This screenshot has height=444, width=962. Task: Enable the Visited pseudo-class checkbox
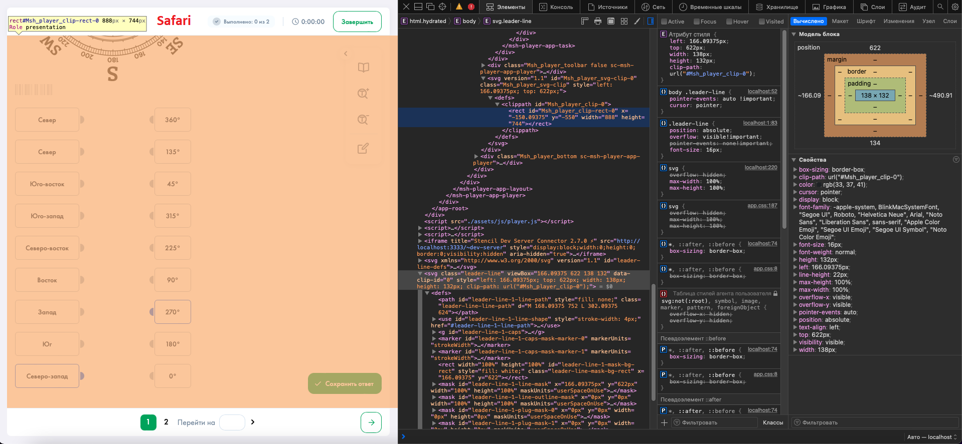point(761,22)
